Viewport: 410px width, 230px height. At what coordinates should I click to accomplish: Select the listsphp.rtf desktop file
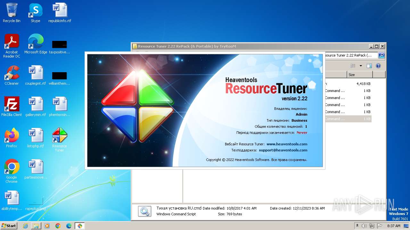click(36, 138)
